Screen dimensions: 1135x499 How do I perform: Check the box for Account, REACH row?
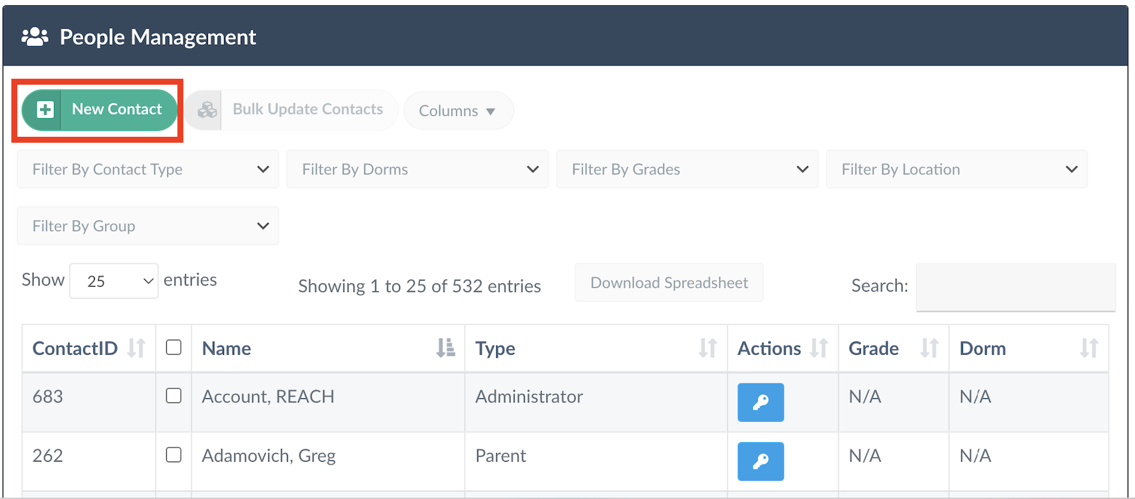point(173,396)
